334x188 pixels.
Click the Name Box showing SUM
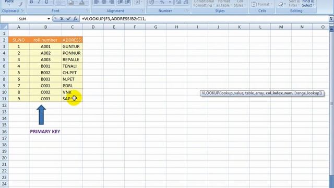pos(22,19)
